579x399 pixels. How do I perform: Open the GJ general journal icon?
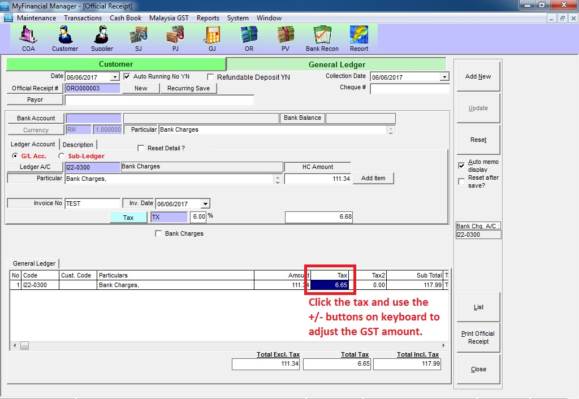click(x=212, y=38)
